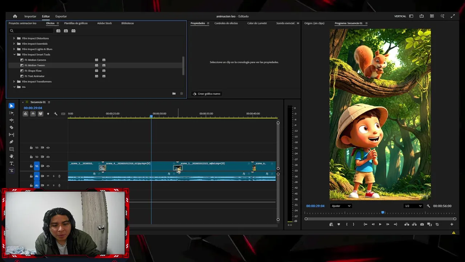Mute audio track A1
Screen dimensions: 465x262
tap(48, 176)
